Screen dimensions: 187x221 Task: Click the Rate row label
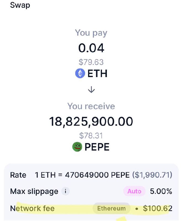[x=18, y=175]
